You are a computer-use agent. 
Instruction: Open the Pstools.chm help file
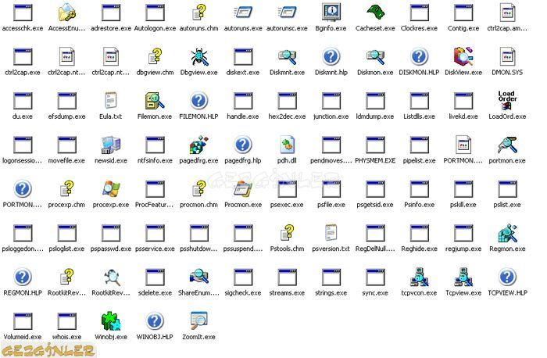[287, 233]
